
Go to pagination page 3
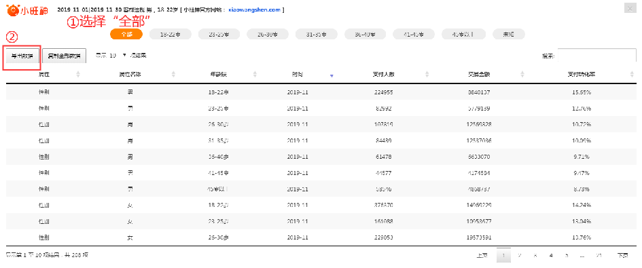tap(535, 256)
